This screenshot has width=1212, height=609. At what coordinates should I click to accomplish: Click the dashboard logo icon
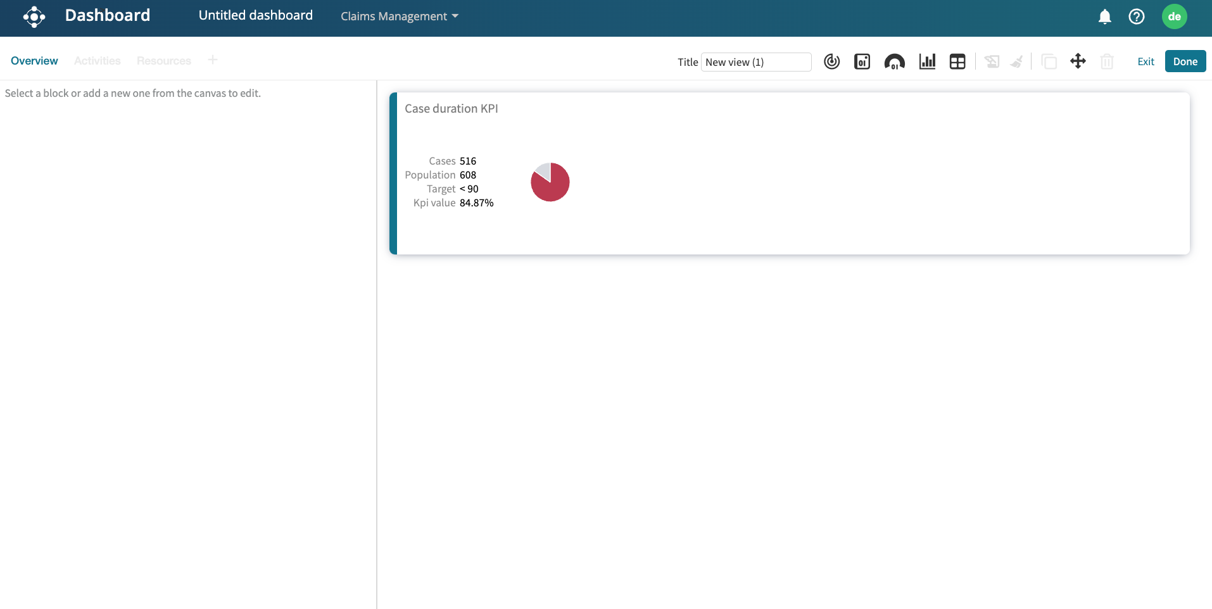34,17
